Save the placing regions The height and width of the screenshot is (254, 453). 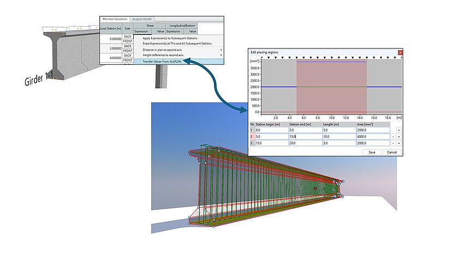[372, 152]
